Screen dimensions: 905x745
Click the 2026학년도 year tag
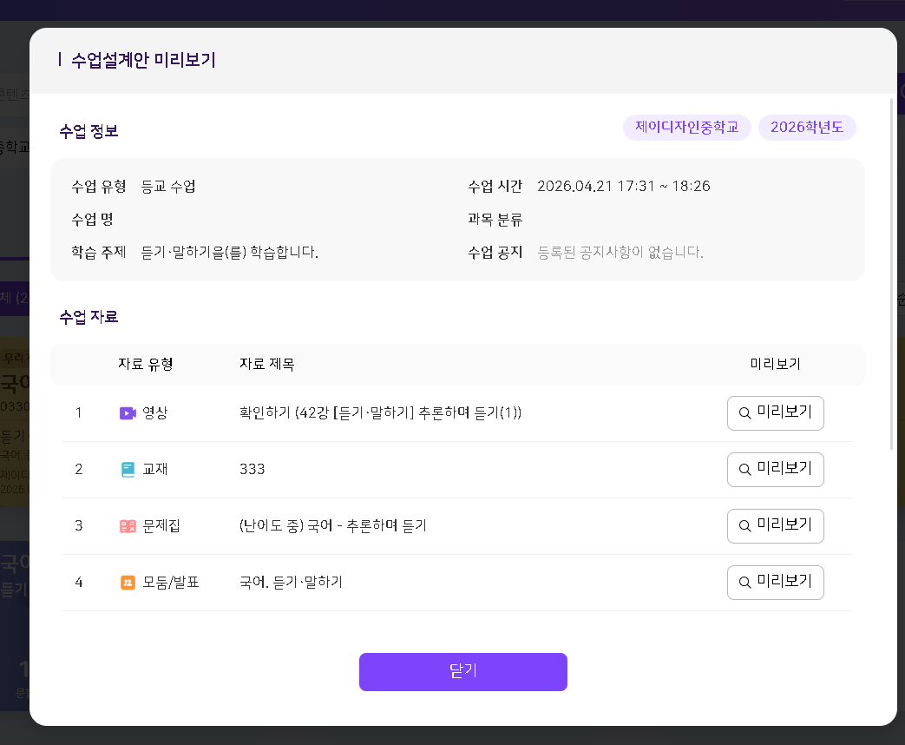click(x=807, y=128)
